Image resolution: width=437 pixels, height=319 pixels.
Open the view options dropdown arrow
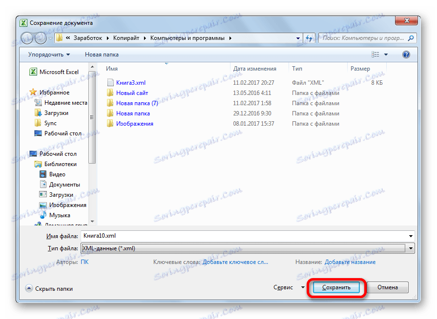click(x=386, y=55)
